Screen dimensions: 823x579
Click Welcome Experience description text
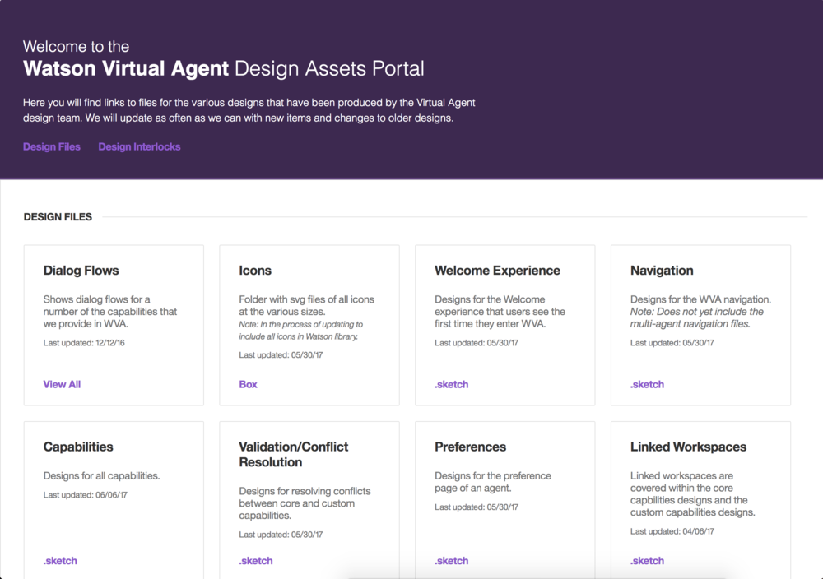tap(500, 312)
